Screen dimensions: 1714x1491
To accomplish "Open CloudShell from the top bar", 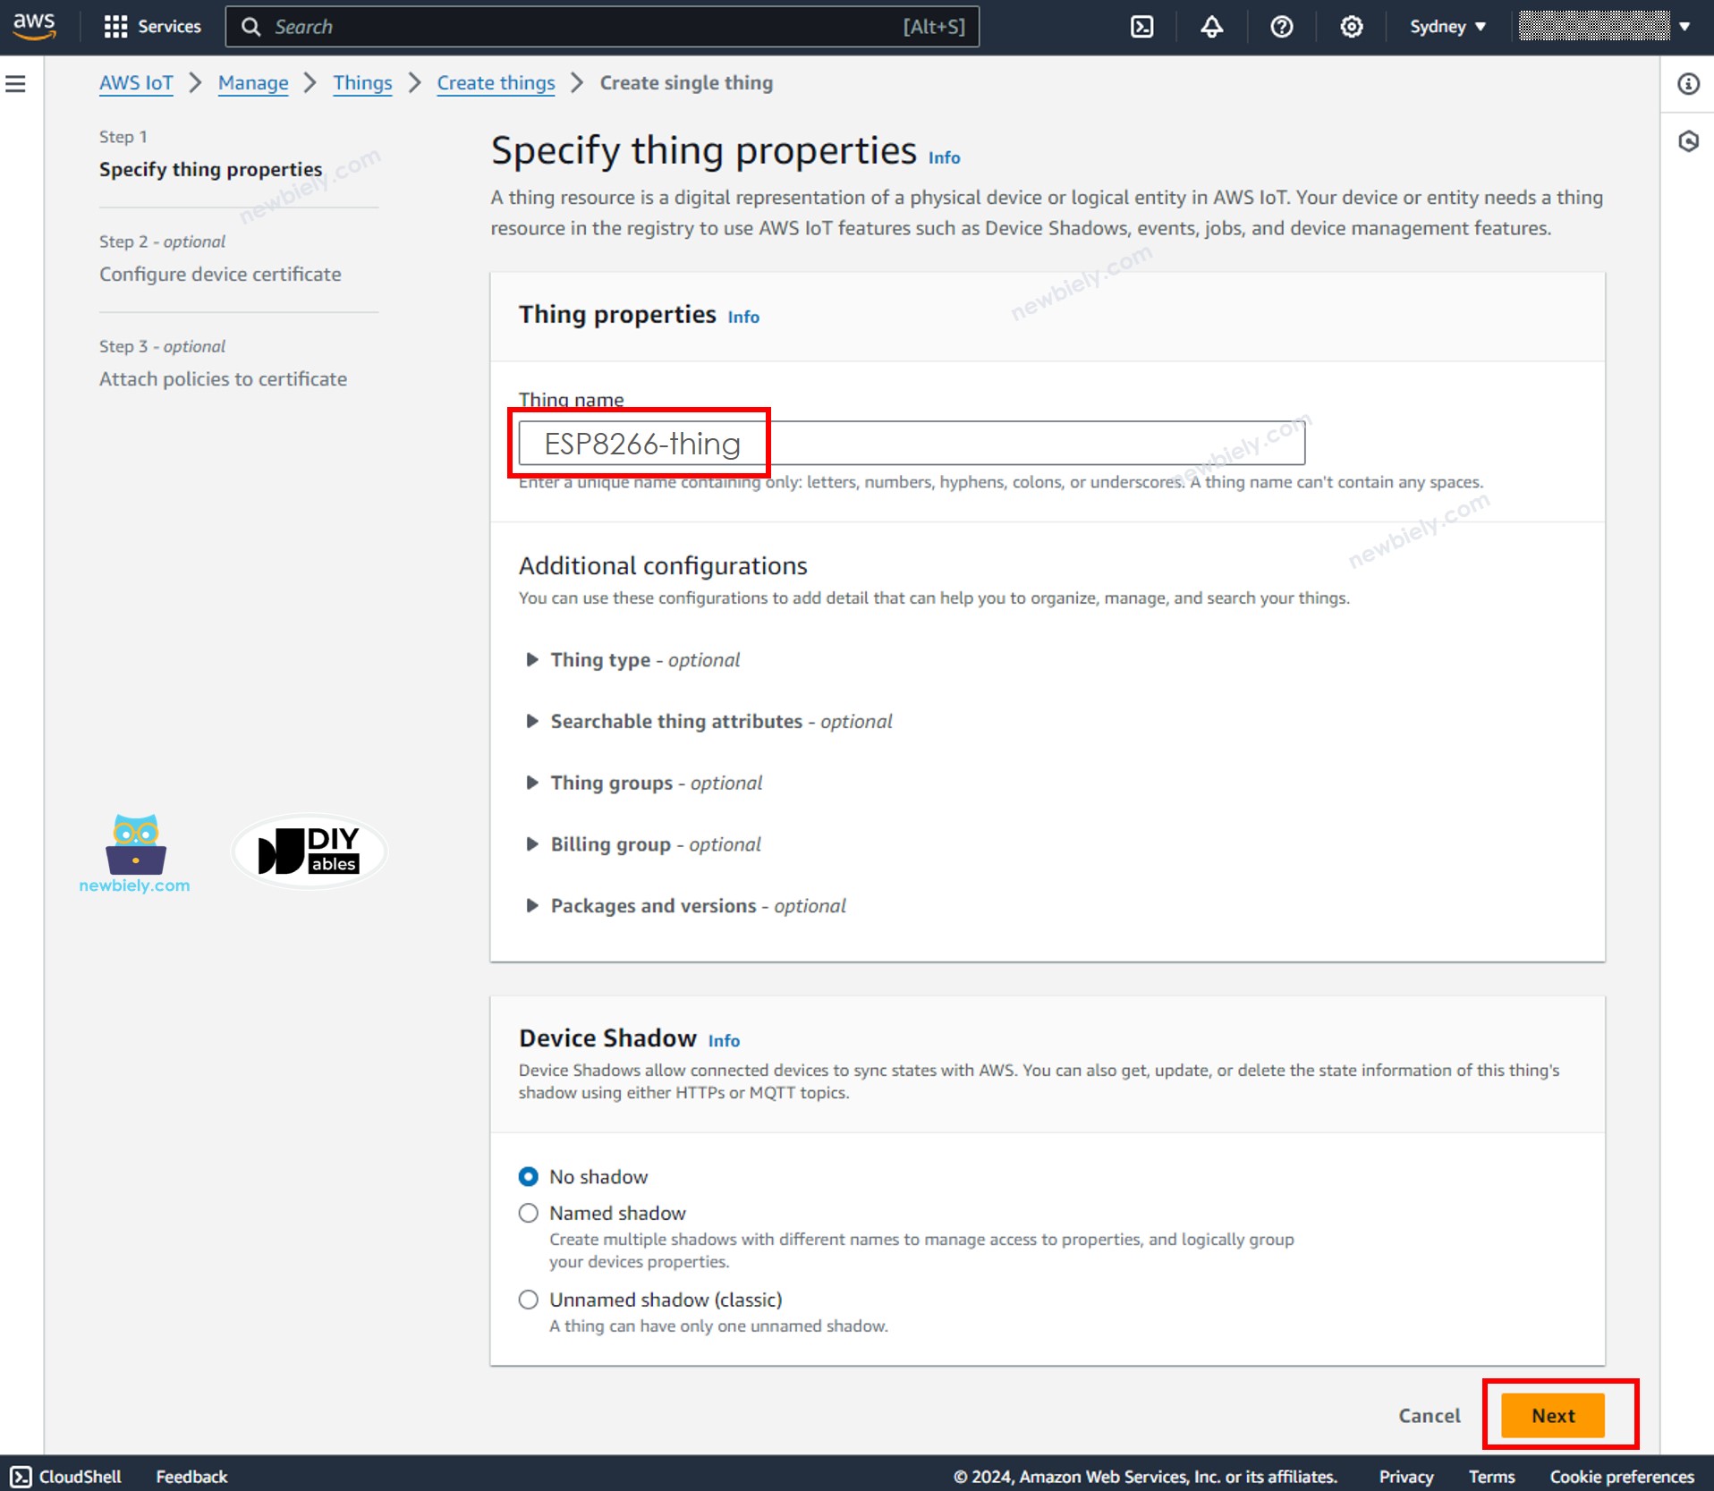I will (x=1141, y=26).
